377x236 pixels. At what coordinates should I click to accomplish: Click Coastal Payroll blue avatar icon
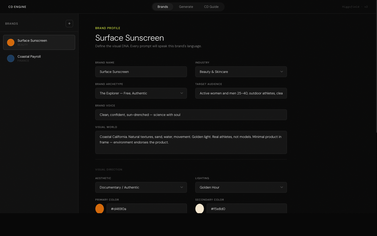[11, 58]
